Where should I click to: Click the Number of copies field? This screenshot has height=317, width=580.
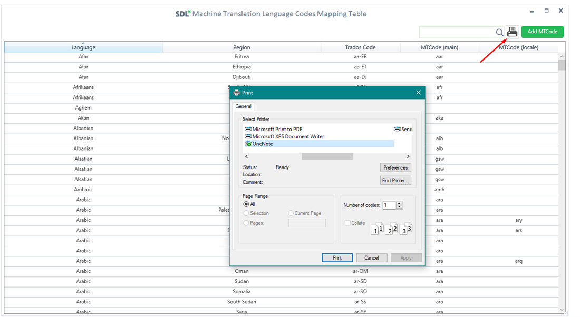(389, 205)
